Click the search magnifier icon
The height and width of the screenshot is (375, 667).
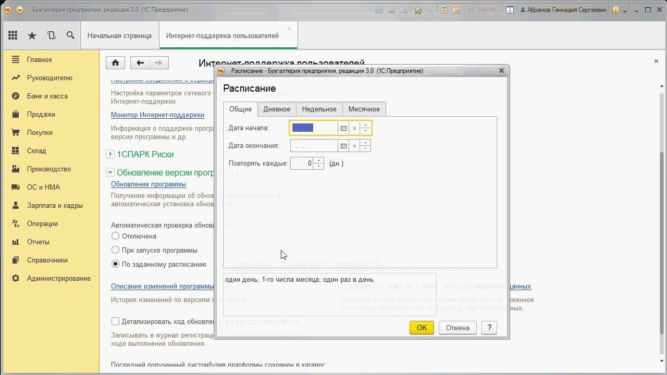coord(70,35)
